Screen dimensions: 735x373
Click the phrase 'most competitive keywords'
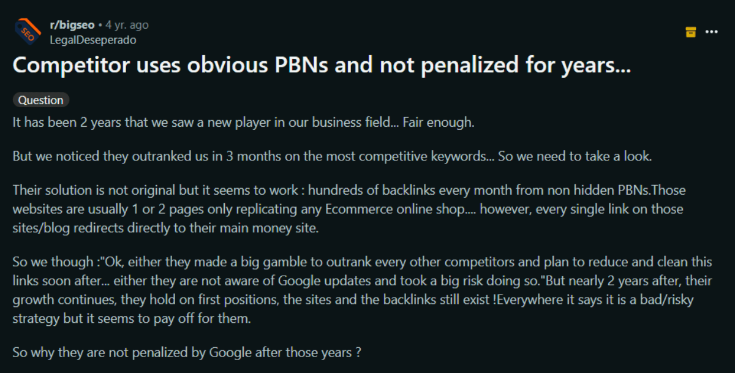[409, 156]
